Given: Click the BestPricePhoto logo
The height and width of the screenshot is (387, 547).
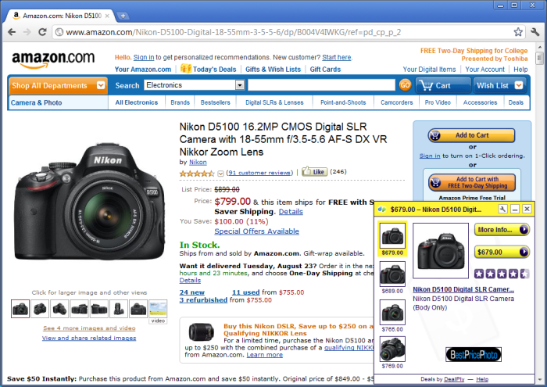Looking at the screenshot, I should pyautogui.click(x=474, y=354).
